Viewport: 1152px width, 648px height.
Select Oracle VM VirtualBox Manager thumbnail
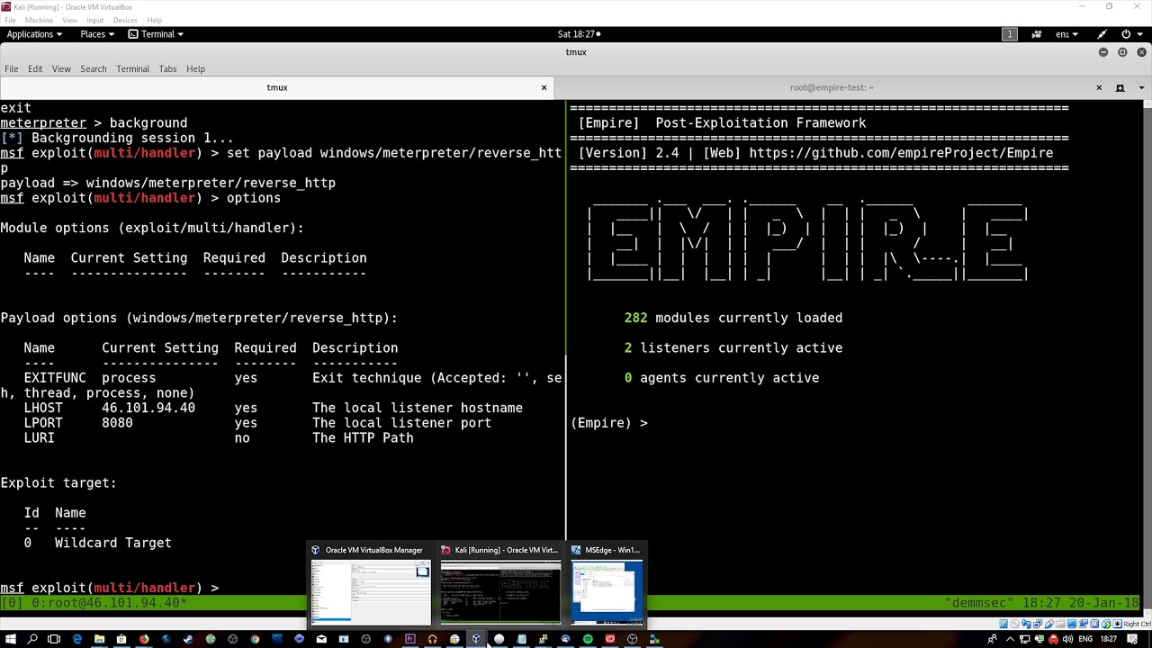point(371,584)
